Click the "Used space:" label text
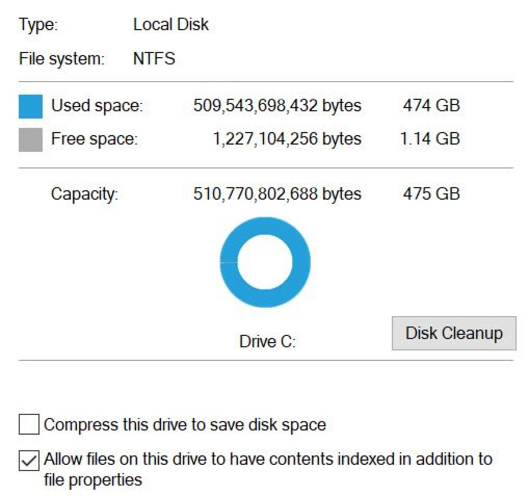Image resolution: width=529 pixels, height=496 pixels. pyautogui.click(x=97, y=106)
